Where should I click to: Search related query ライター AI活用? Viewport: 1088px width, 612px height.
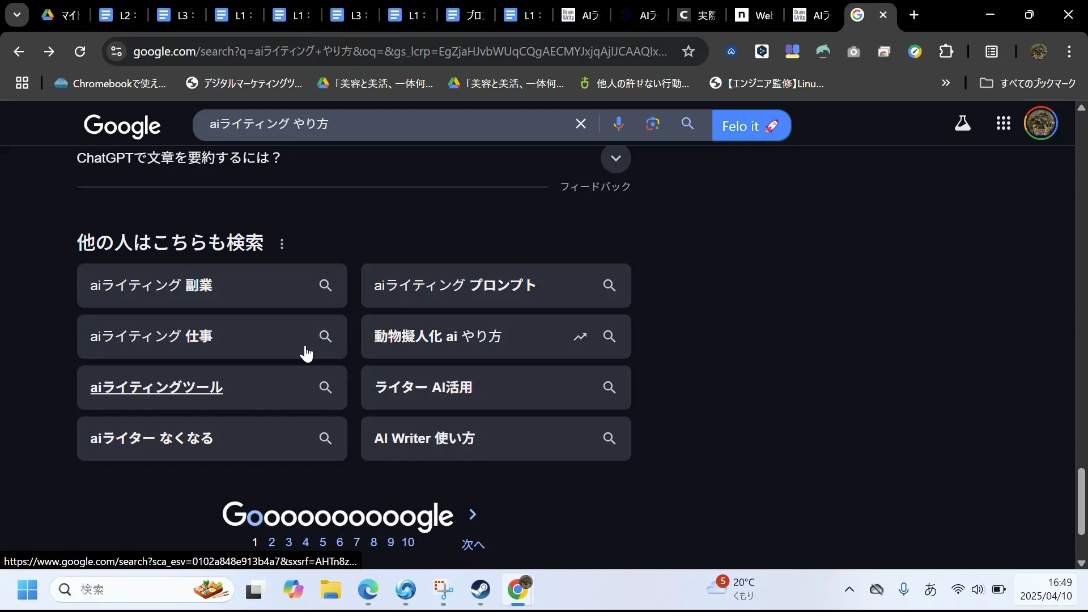click(x=496, y=388)
